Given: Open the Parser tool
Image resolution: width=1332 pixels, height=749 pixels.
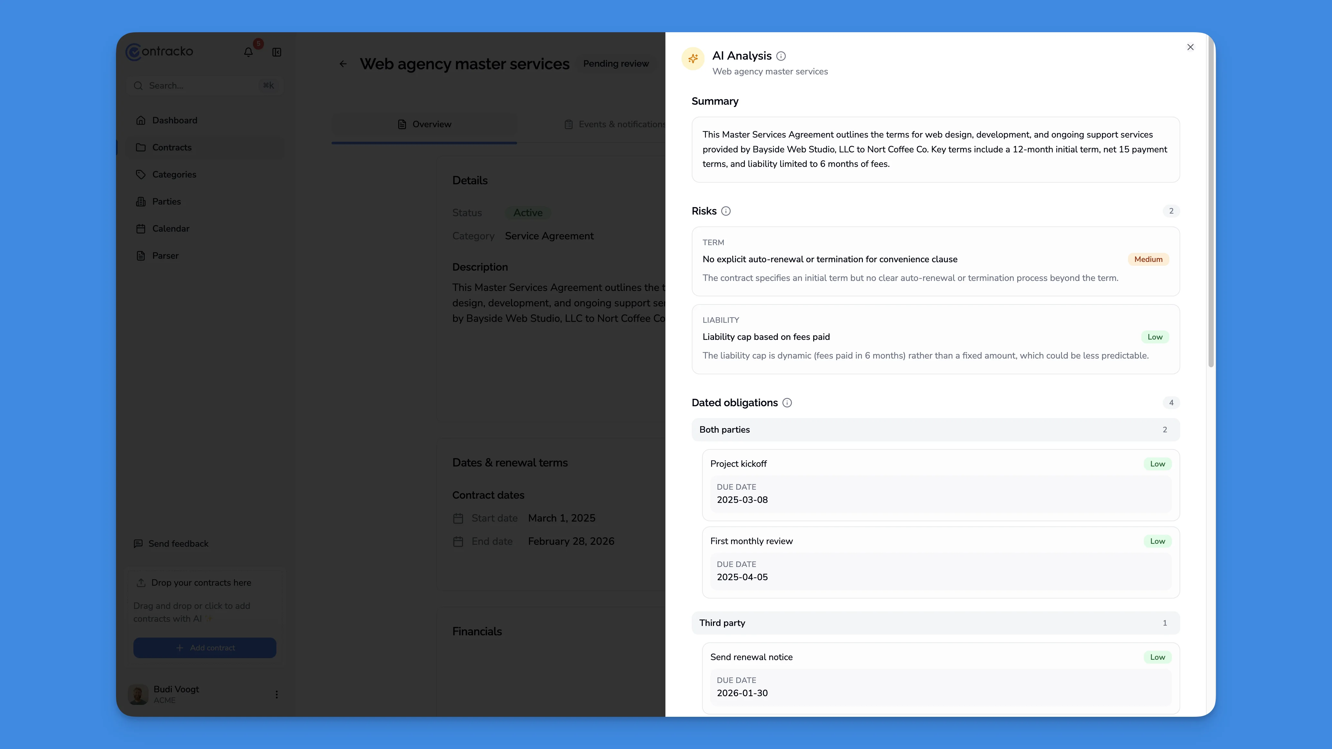Looking at the screenshot, I should (166, 255).
